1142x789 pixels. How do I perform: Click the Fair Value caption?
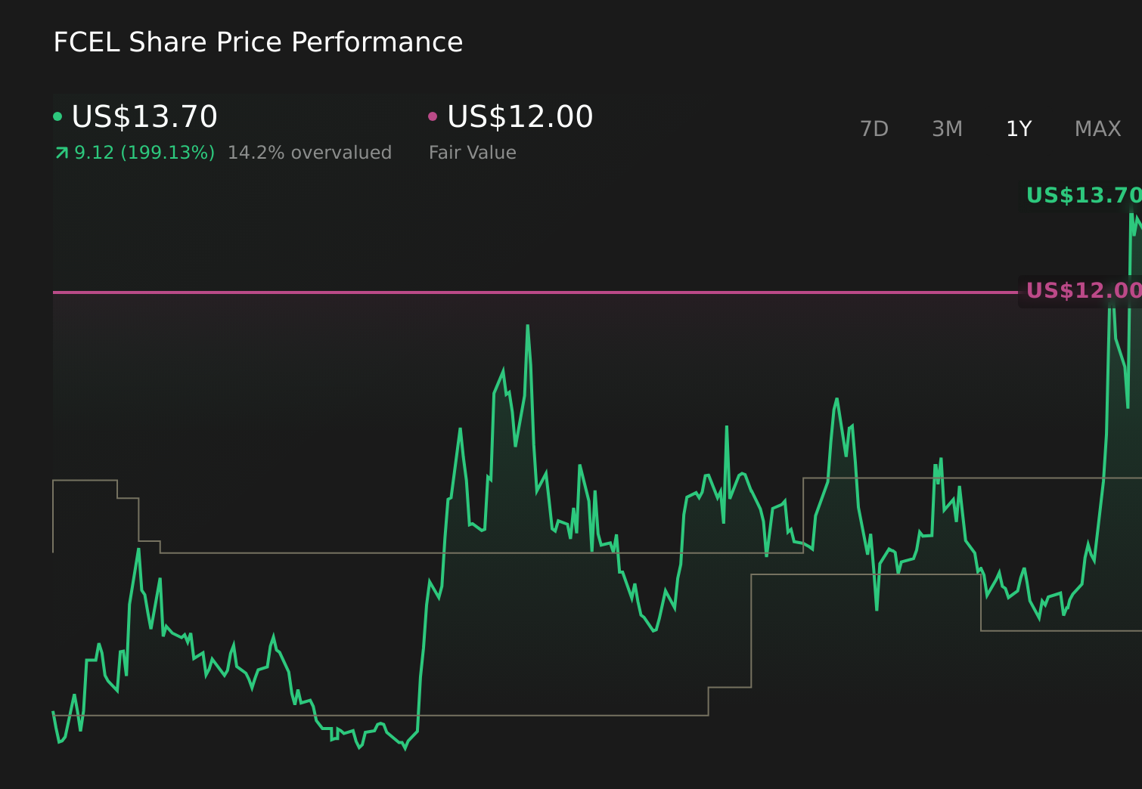(x=473, y=153)
